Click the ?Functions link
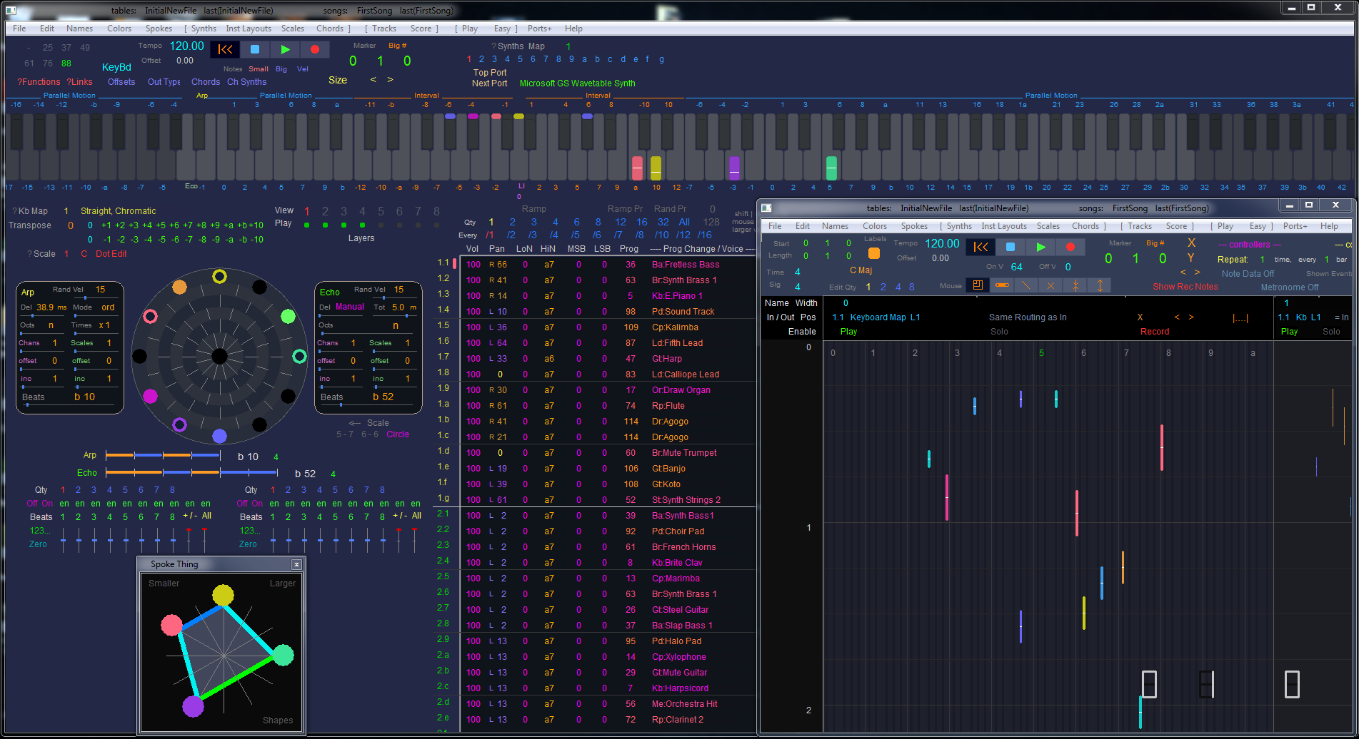 [x=39, y=82]
